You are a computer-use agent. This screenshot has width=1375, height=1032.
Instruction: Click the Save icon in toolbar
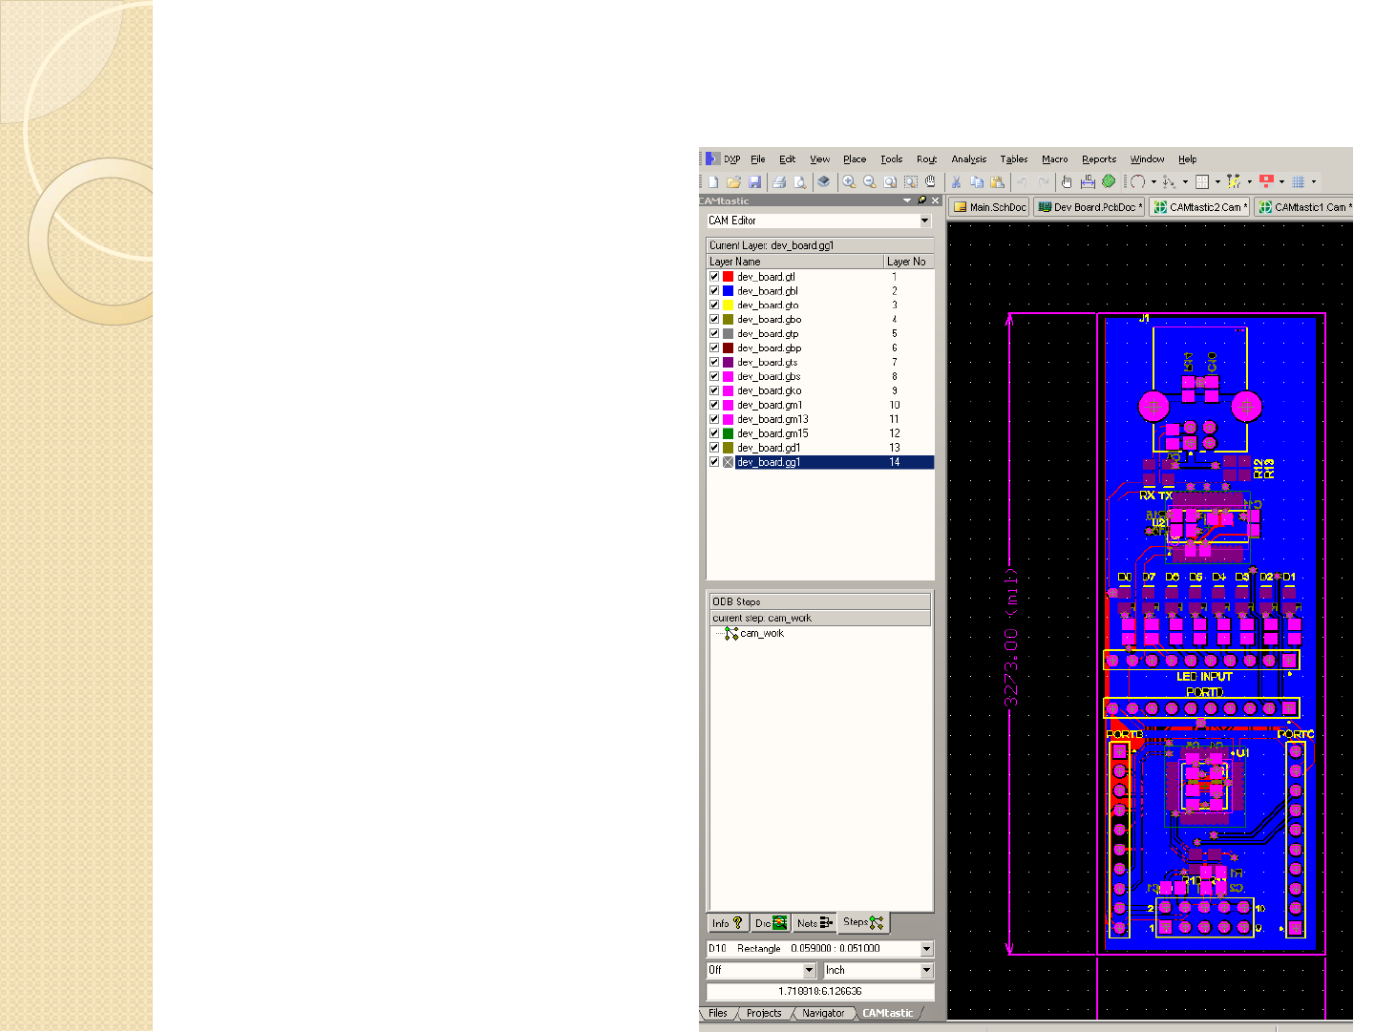(754, 181)
